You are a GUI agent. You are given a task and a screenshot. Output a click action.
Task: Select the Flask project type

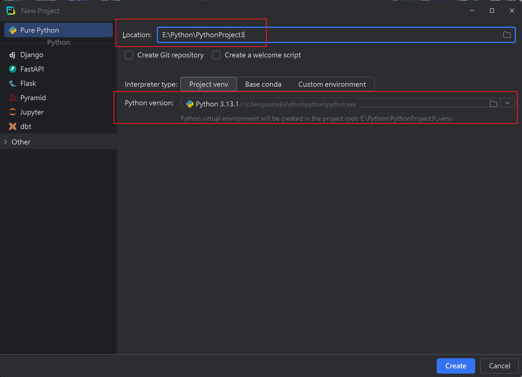point(58,83)
